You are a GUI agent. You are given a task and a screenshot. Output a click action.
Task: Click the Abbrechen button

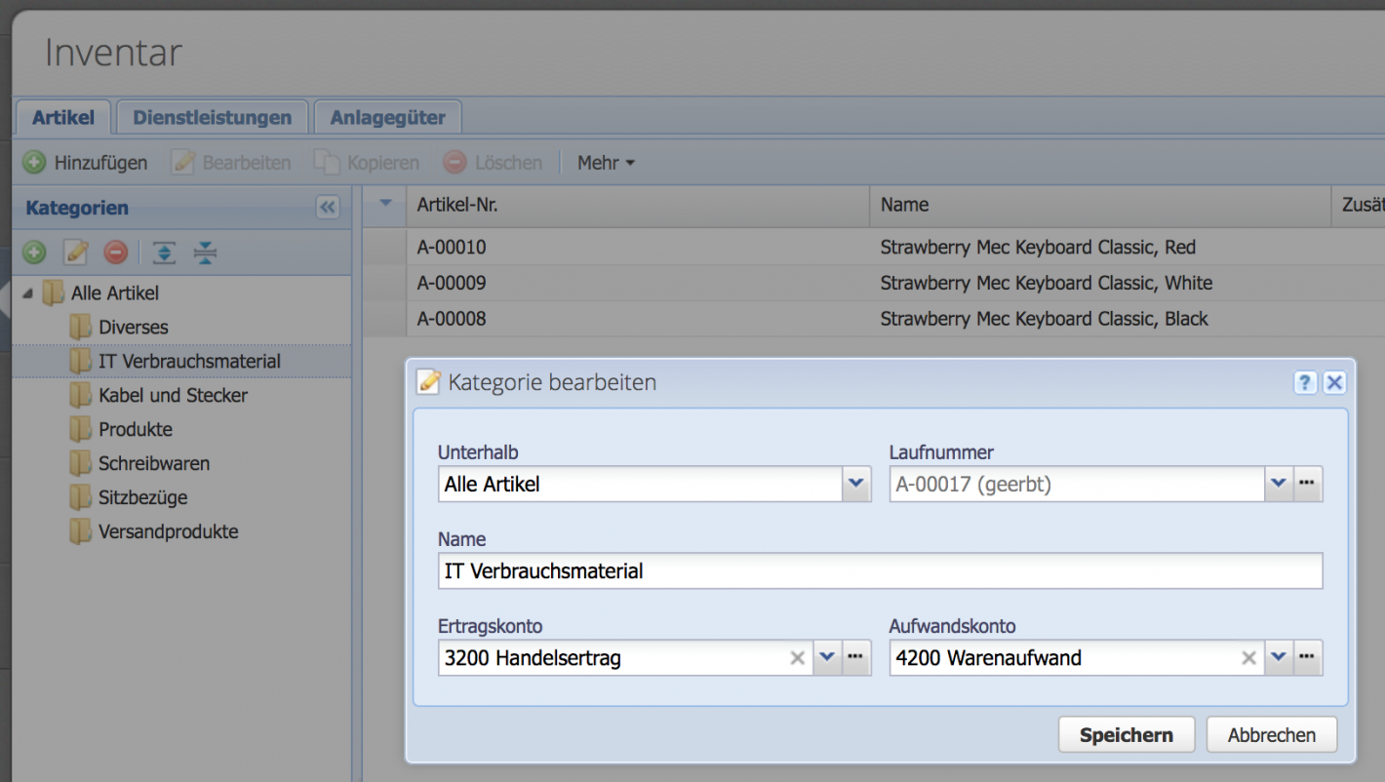[1271, 734]
